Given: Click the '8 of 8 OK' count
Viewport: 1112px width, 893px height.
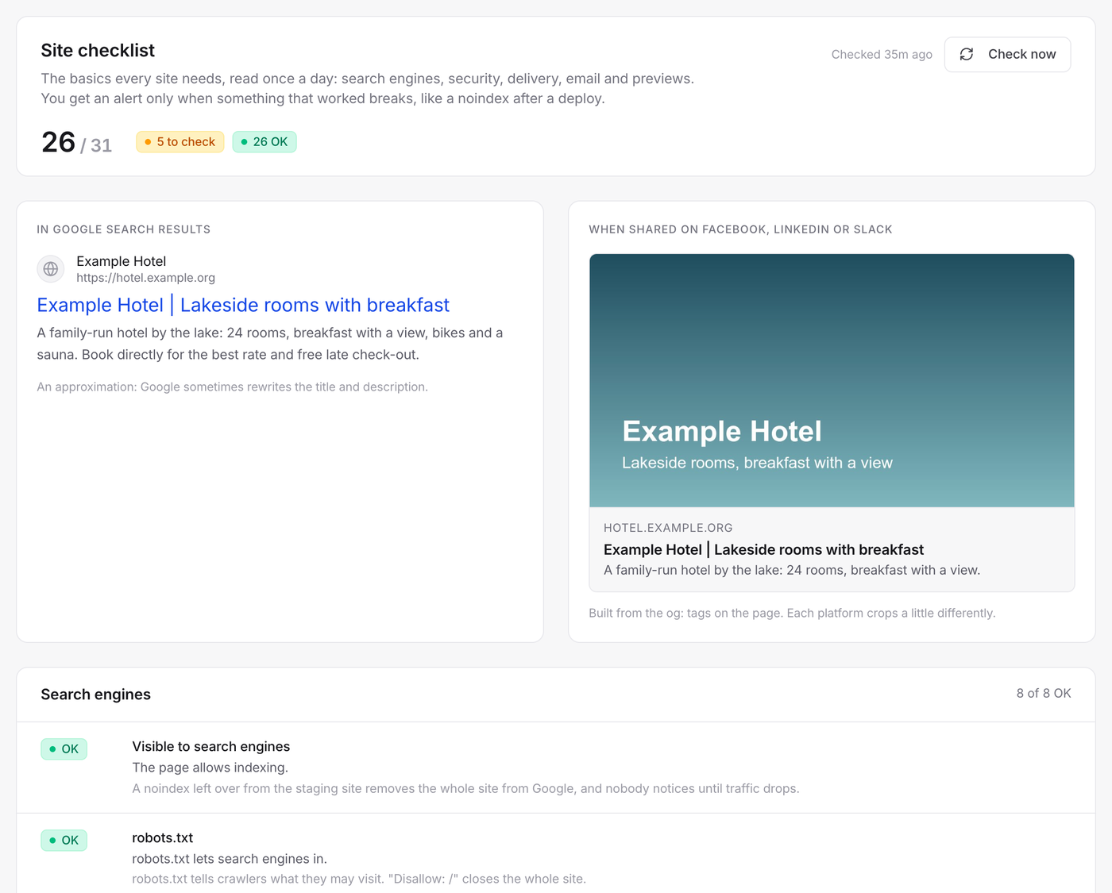Looking at the screenshot, I should pos(1044,693).
